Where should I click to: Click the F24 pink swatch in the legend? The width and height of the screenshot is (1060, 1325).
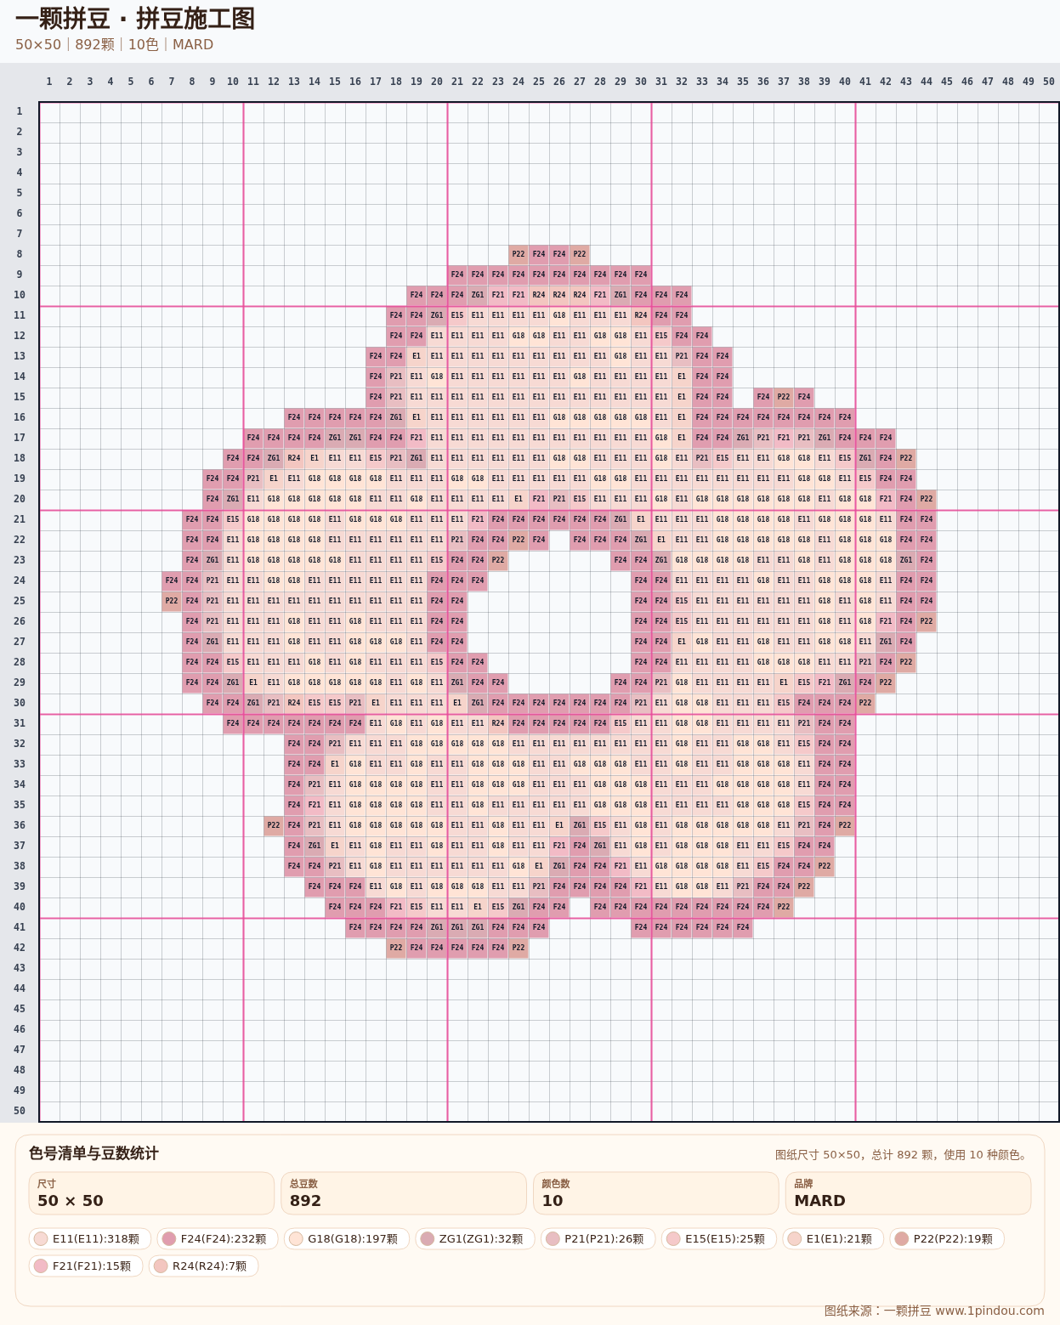168,1239
